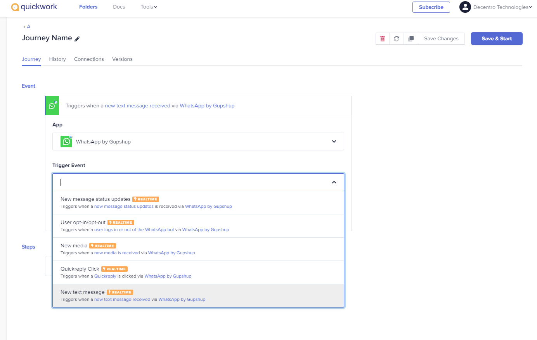
Task: Click the 'Trigger Event' field label
Action: click(x=69, y=166)
